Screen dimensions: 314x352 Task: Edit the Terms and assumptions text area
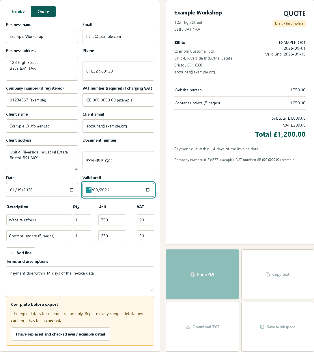click(80, 279)
